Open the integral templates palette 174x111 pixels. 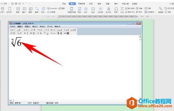40,33
